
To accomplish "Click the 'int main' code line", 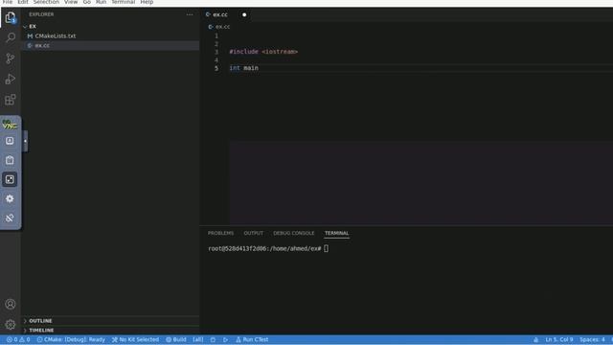I will click(x=243, y=68).
